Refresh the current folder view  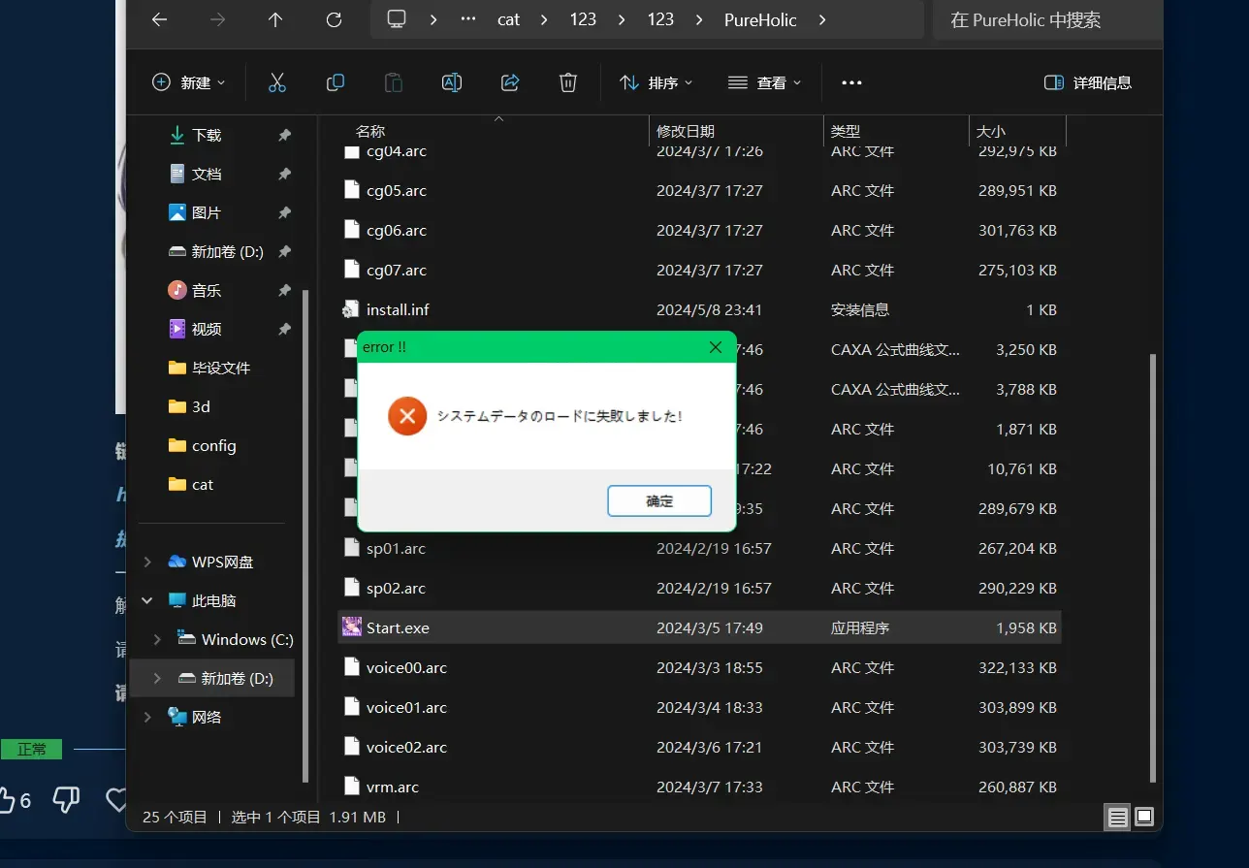[x=334, y=19]
